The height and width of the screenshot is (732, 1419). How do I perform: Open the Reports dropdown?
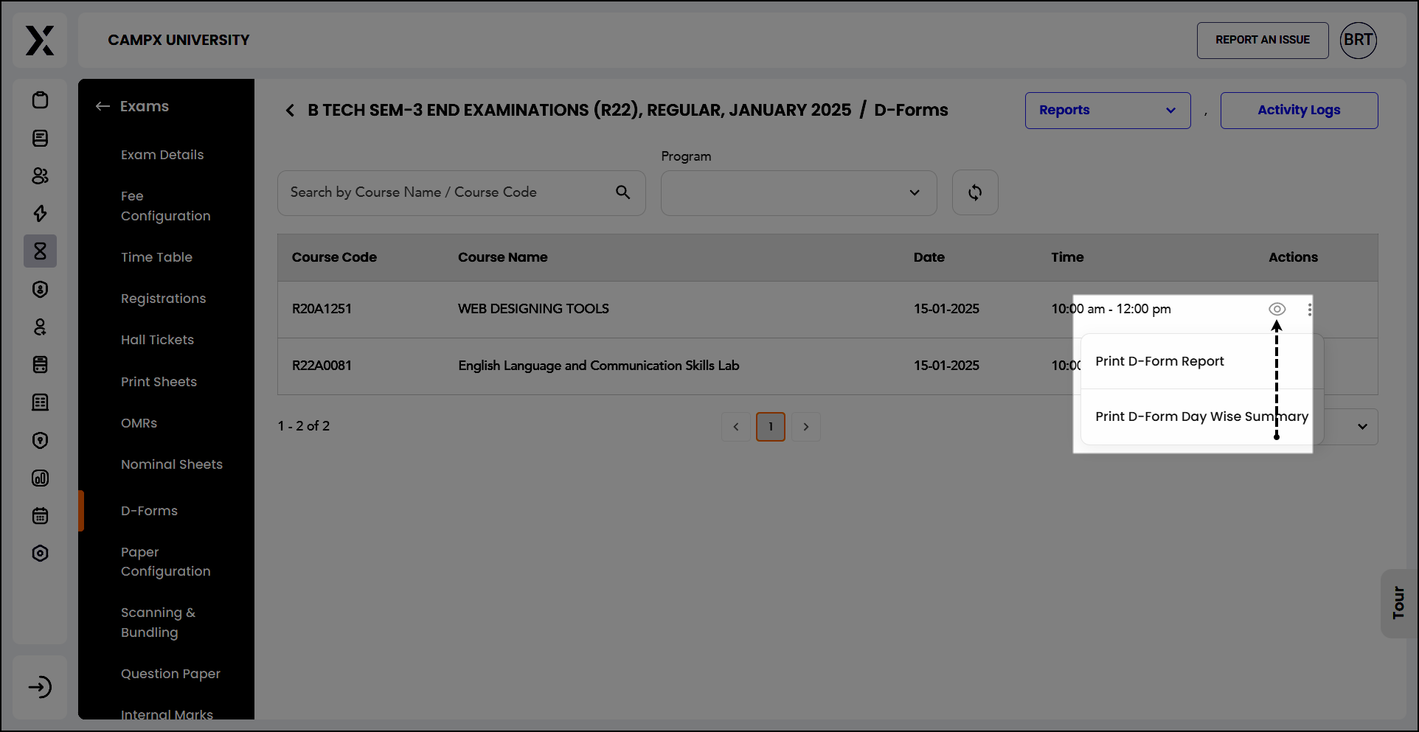point(1108,111)
